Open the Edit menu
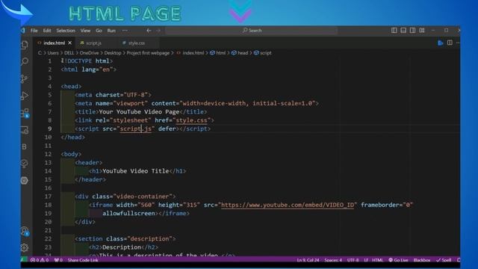This screenshot has height=269, width=478. (x=47, y=31)
